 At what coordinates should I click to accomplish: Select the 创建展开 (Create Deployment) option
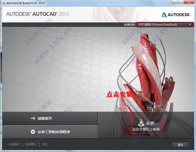pos(50,118)
